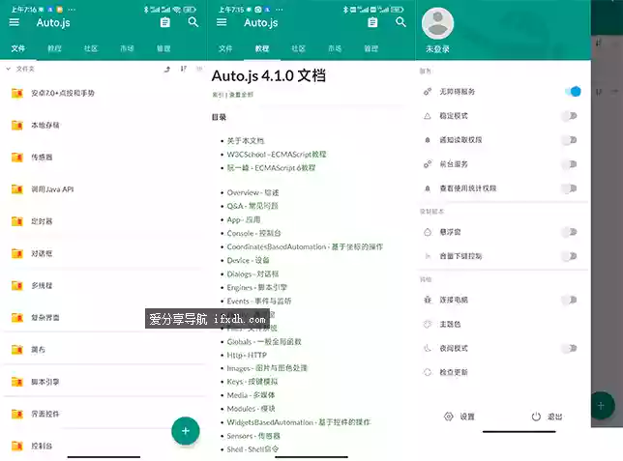The image size is (623, 461).
Task: Switch to 社区 tab on the docs screen
Action: coord(298,48)
